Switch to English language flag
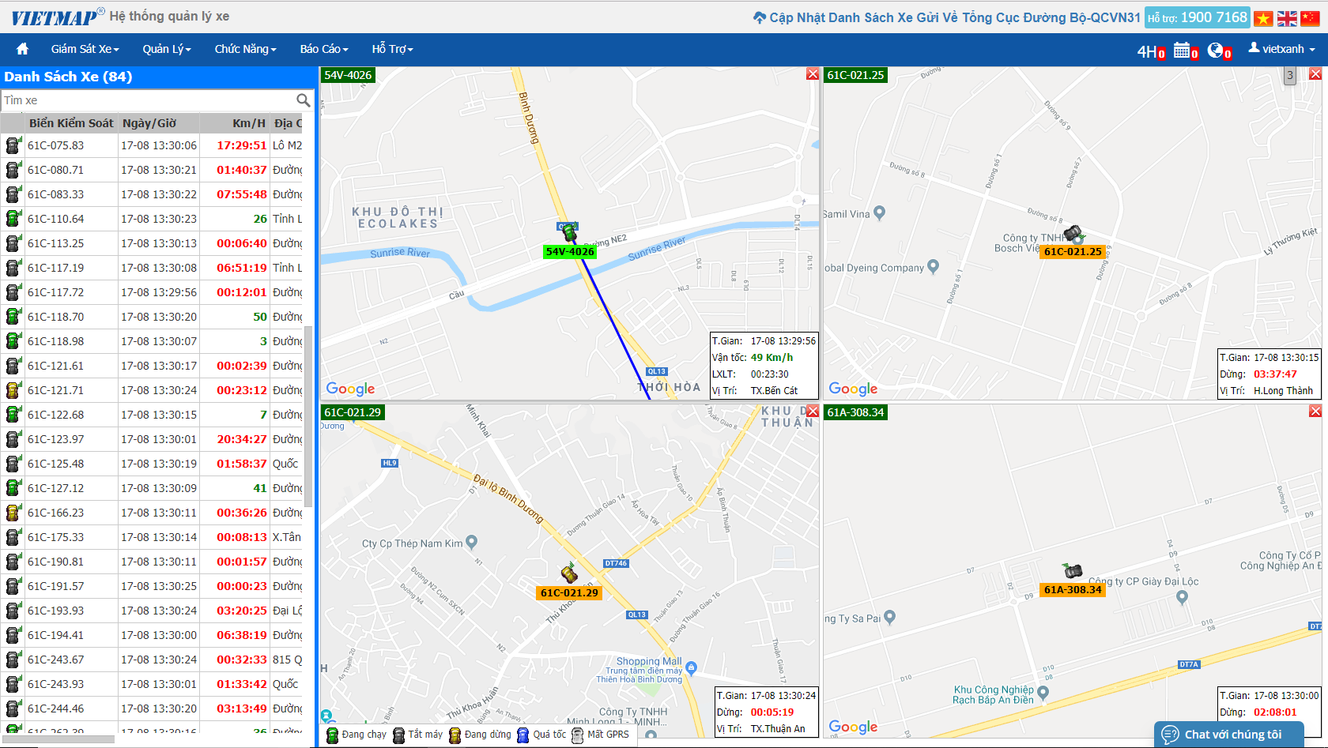 coord(1287,18)
